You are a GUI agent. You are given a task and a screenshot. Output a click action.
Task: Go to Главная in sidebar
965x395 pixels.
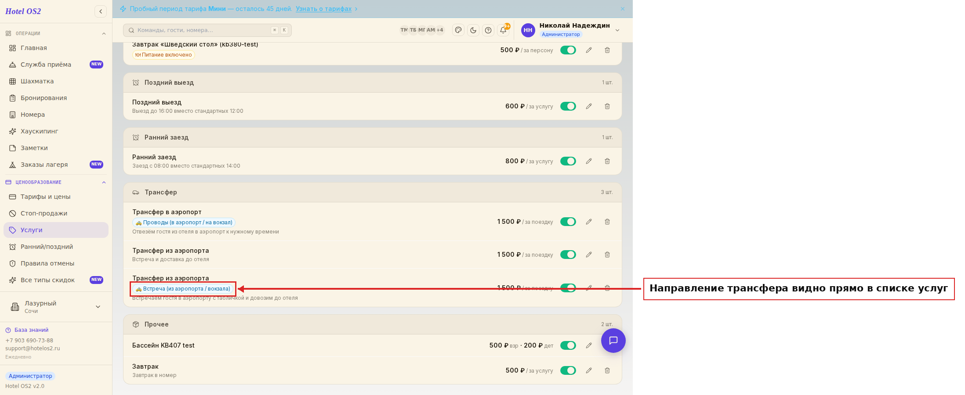coord(56,48)
